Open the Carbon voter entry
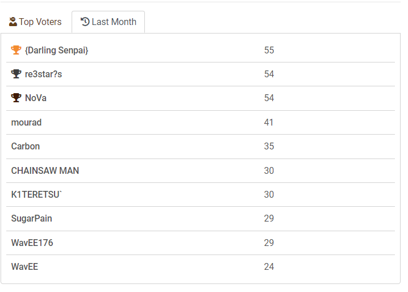 [26, 146]
